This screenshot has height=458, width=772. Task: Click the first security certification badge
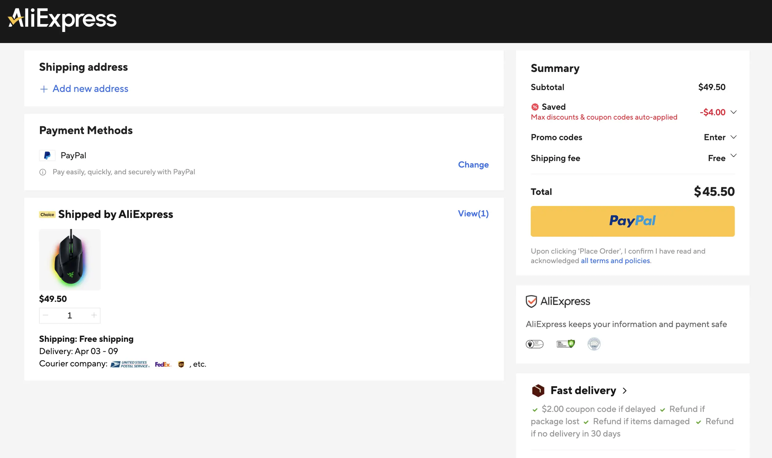(534, 344)
